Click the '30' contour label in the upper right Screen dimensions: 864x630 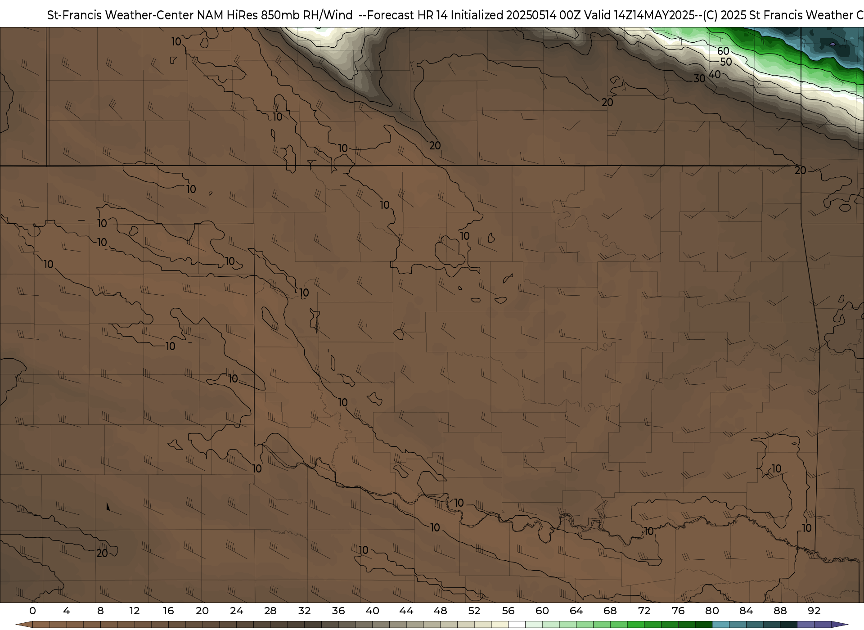699,79
